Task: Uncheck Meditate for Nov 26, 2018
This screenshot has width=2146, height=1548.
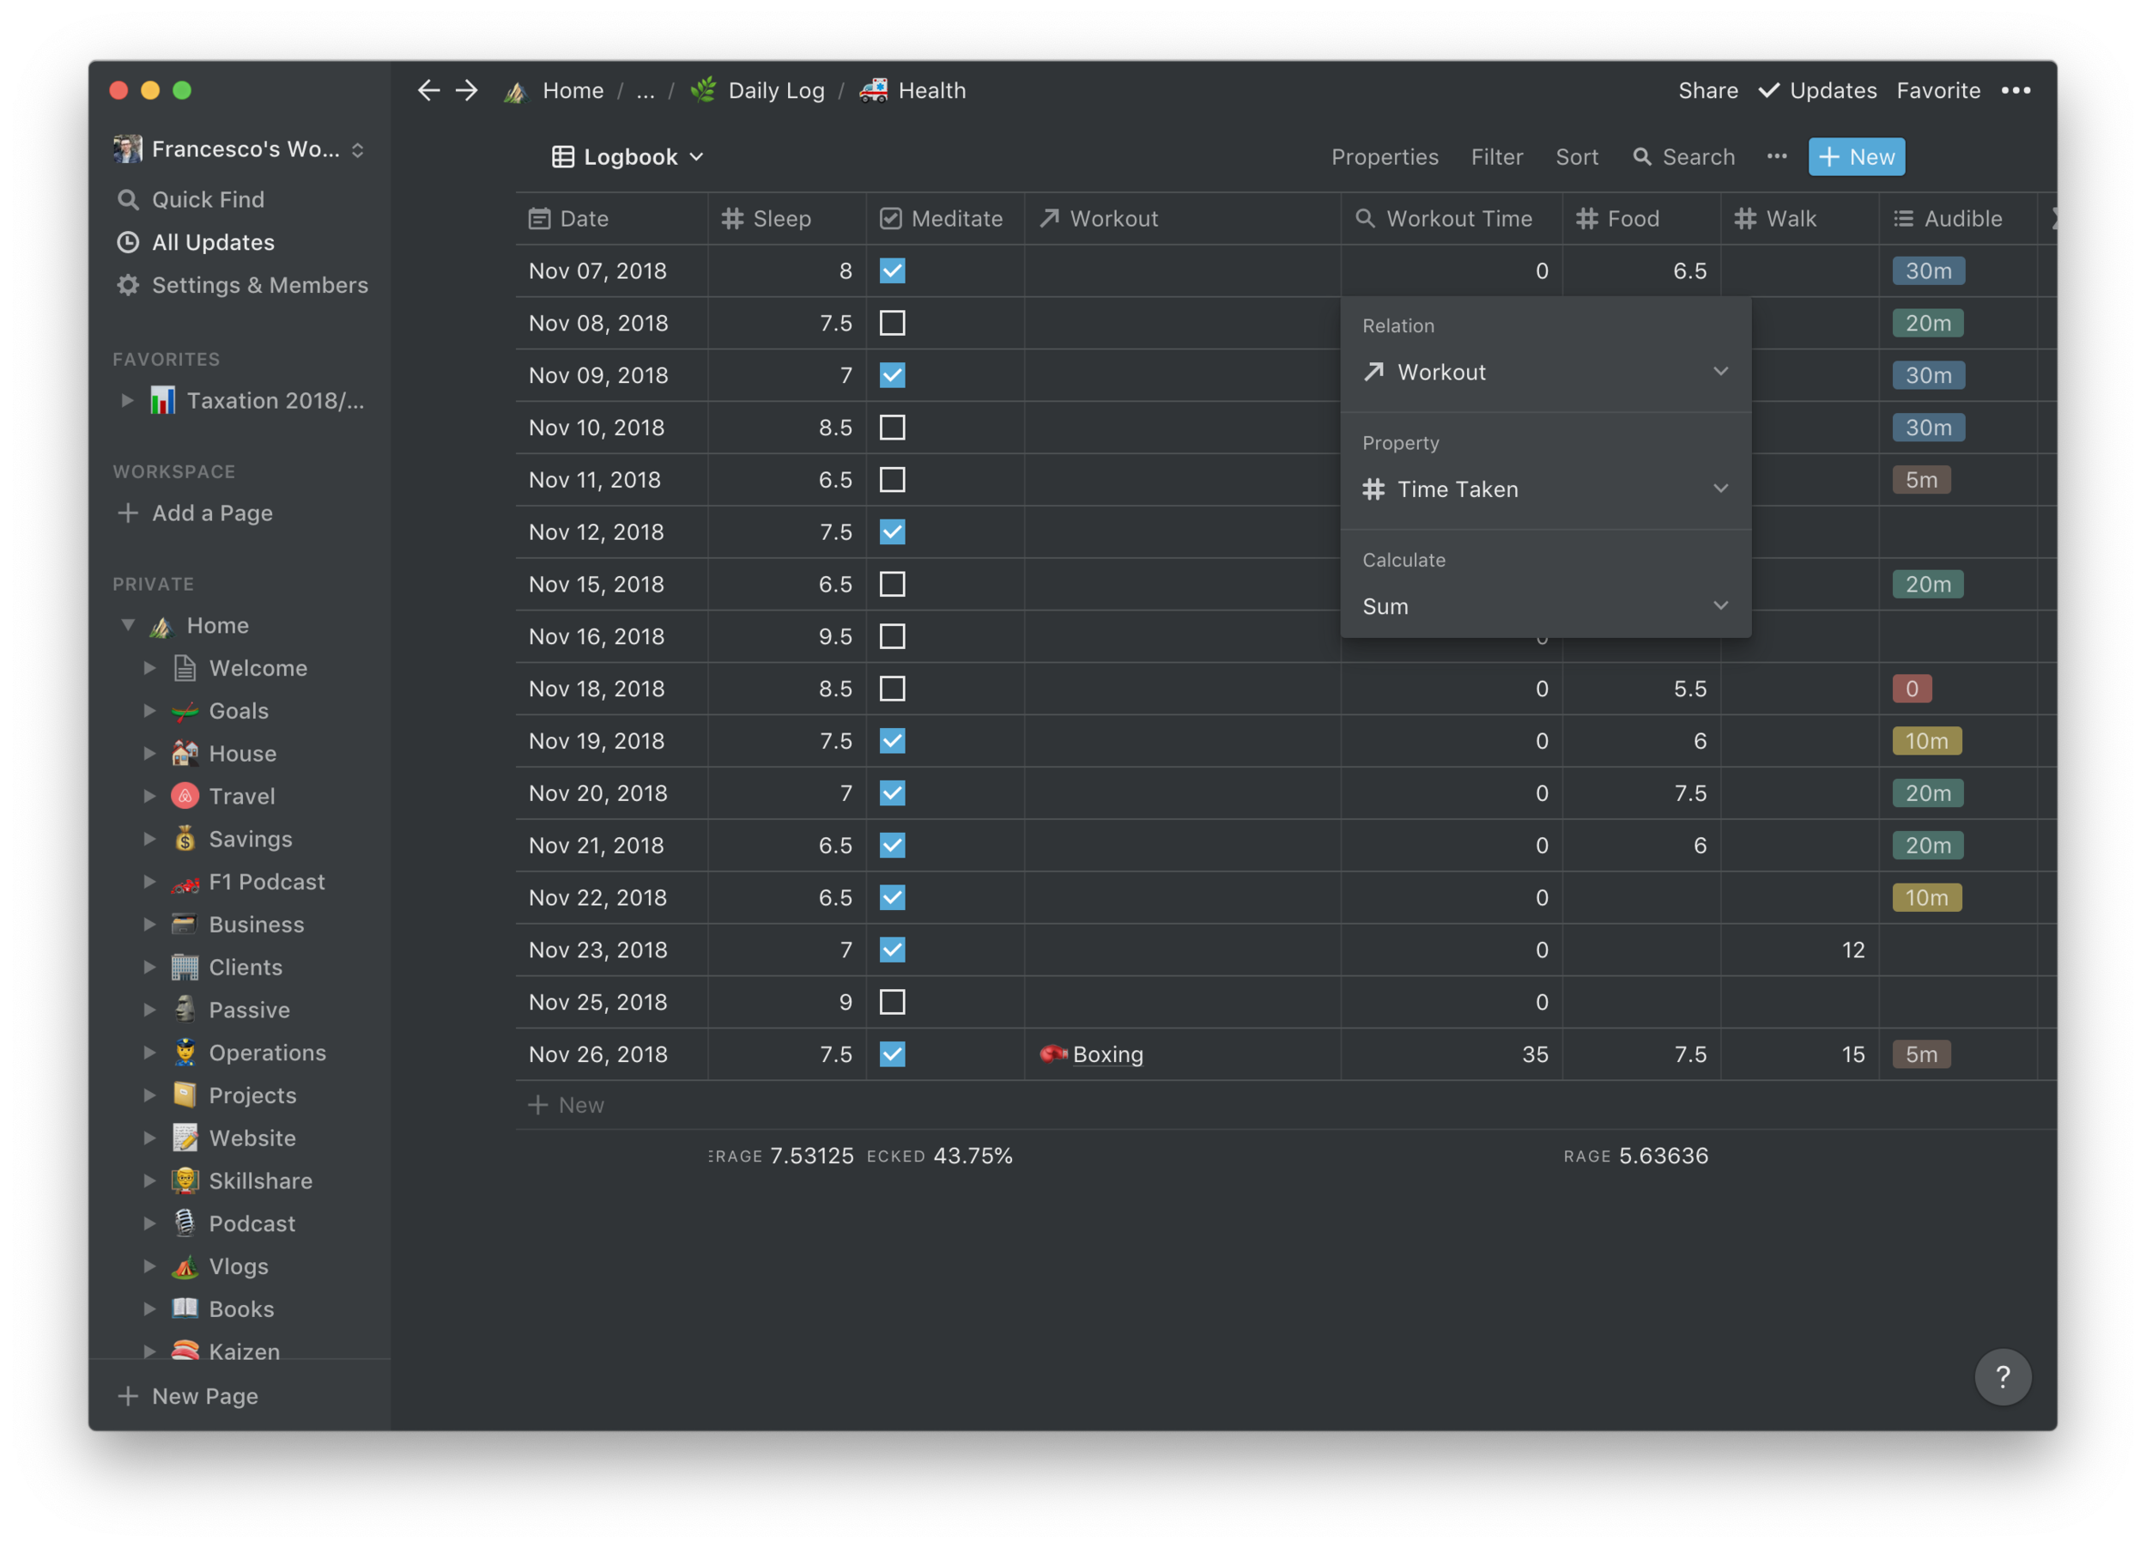Action: point(892,1054)
